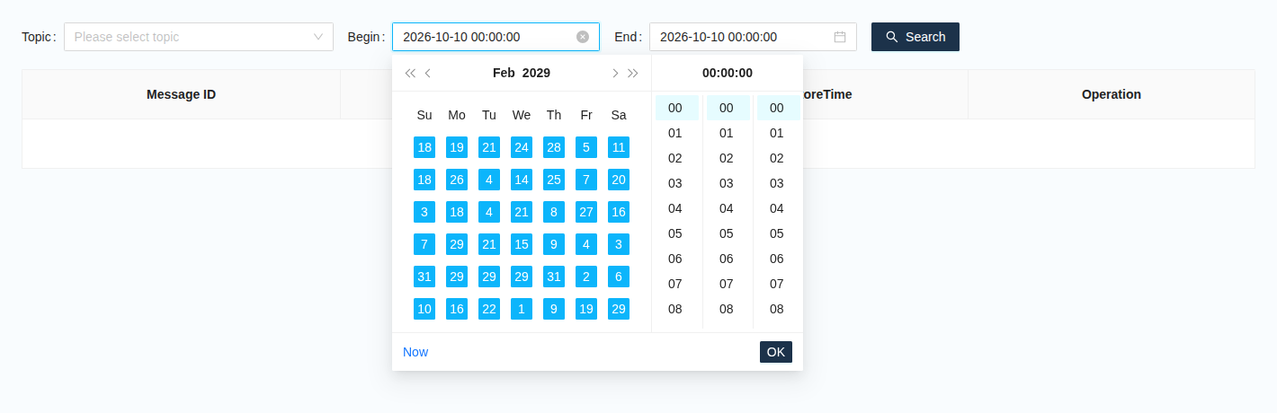
Task: Go to previous month in calendar
Action: tap(428, 74)
